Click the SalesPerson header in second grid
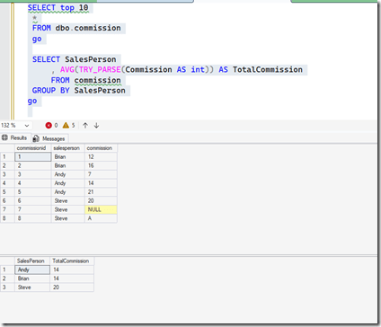381x327 pixels. (32, 261)
